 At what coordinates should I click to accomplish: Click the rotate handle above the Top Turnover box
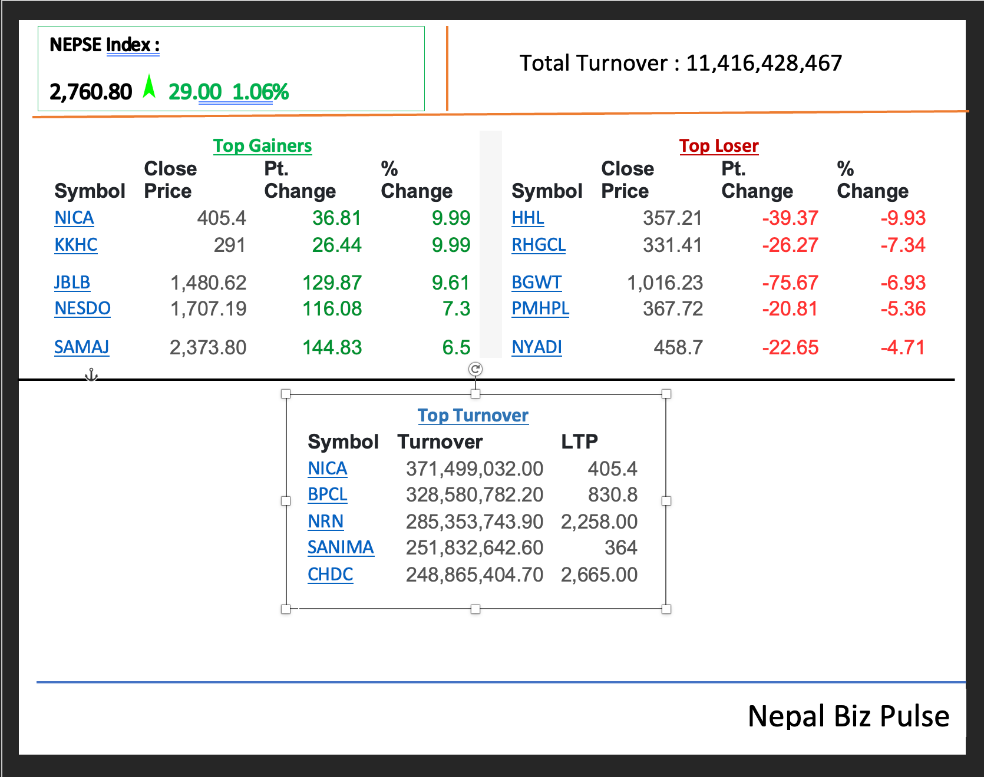pyautogui.click(x=476, y=369)
